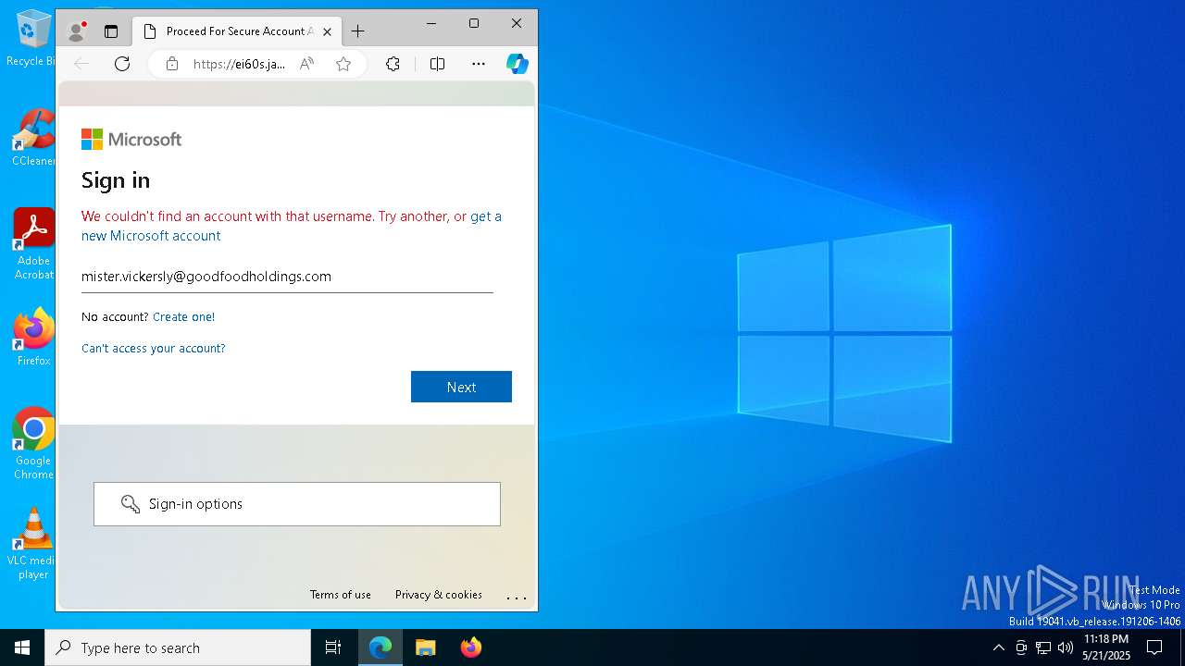Click the Microsoft logo
The height and width of the screenshot is (666, 1185).
(x=131, y=140)
